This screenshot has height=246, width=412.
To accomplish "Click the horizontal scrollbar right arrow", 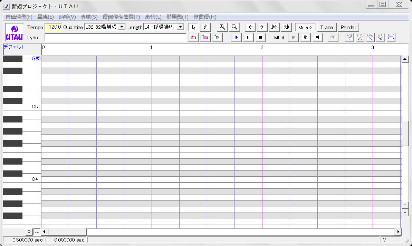I will (x=398, y=232).
